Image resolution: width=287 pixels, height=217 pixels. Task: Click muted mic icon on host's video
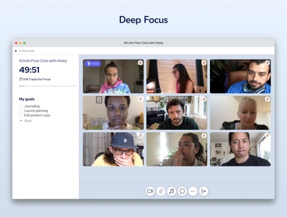tap(140, 63)
